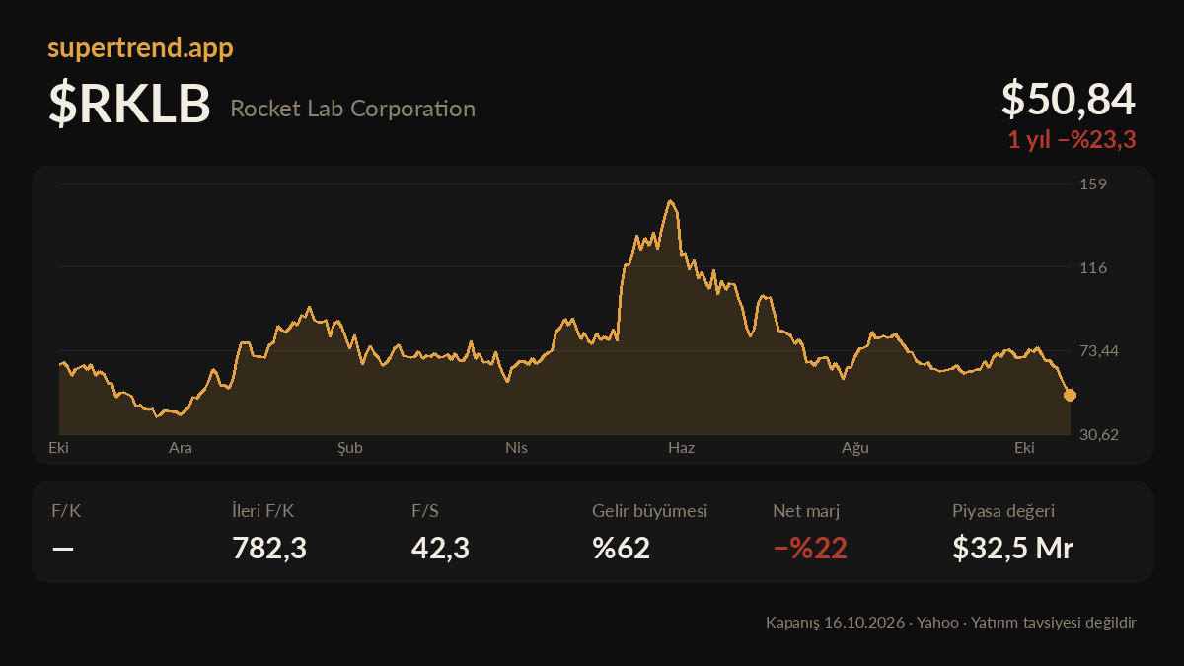Click the 159 y-axis label
Image resolution: width=1184 pixels, height=666 pixels.
[1093, 184]
